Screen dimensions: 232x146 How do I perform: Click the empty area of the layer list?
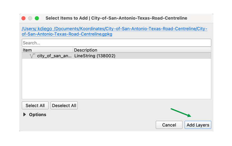116,78
